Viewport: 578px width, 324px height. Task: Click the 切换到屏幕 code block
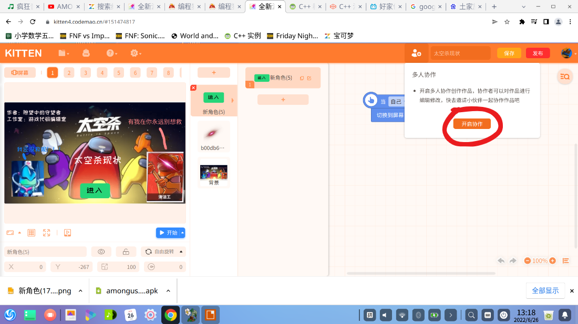click(388, 115)
